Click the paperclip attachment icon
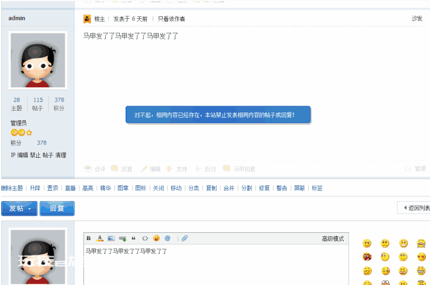This screenshot has height=285, width=430. click(184, 238)
